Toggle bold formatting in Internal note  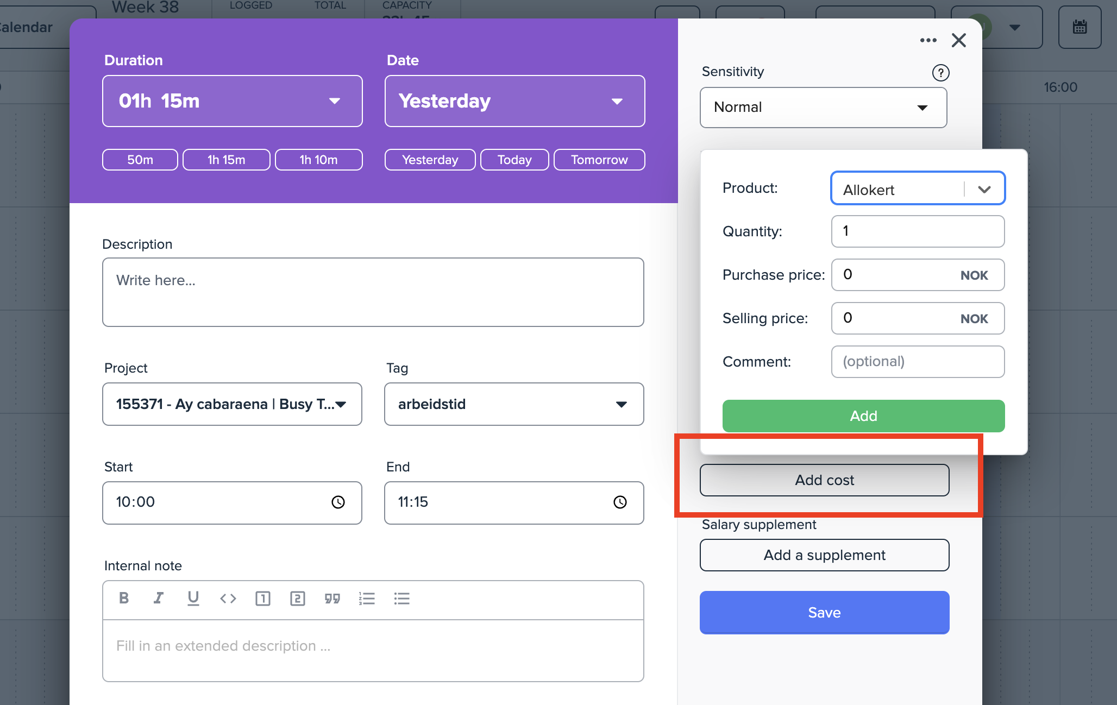click(124, 598)
